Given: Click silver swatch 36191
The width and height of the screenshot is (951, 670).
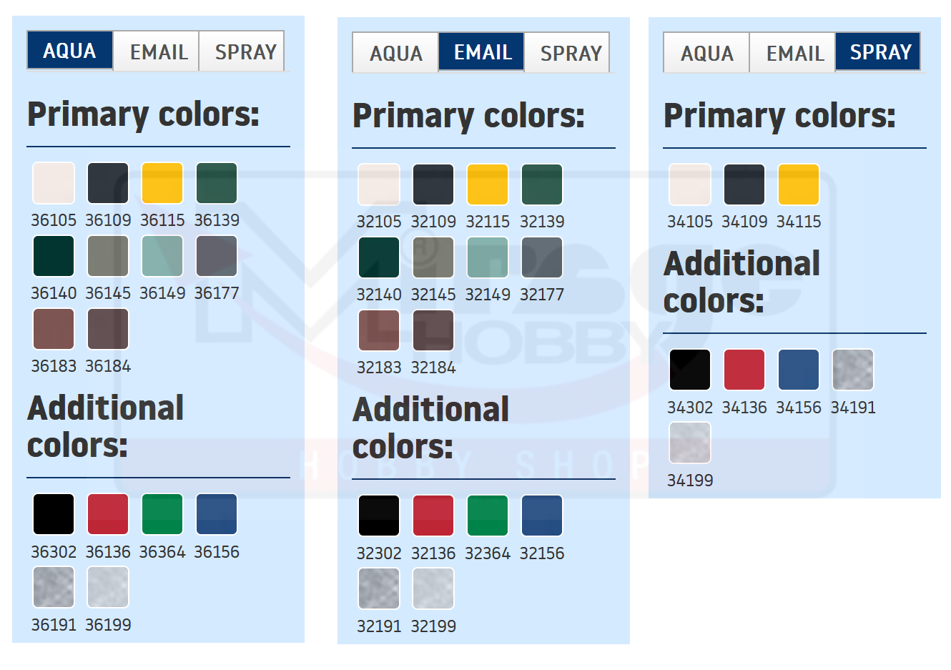Looking at the screenshot, I should [54, 587].
